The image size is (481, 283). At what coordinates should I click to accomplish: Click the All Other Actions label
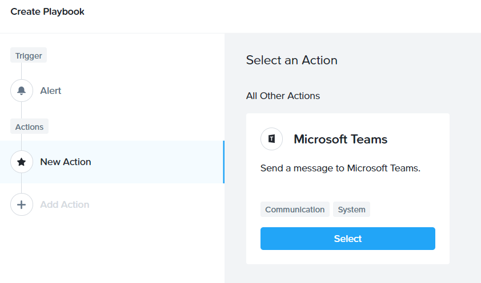283,96
